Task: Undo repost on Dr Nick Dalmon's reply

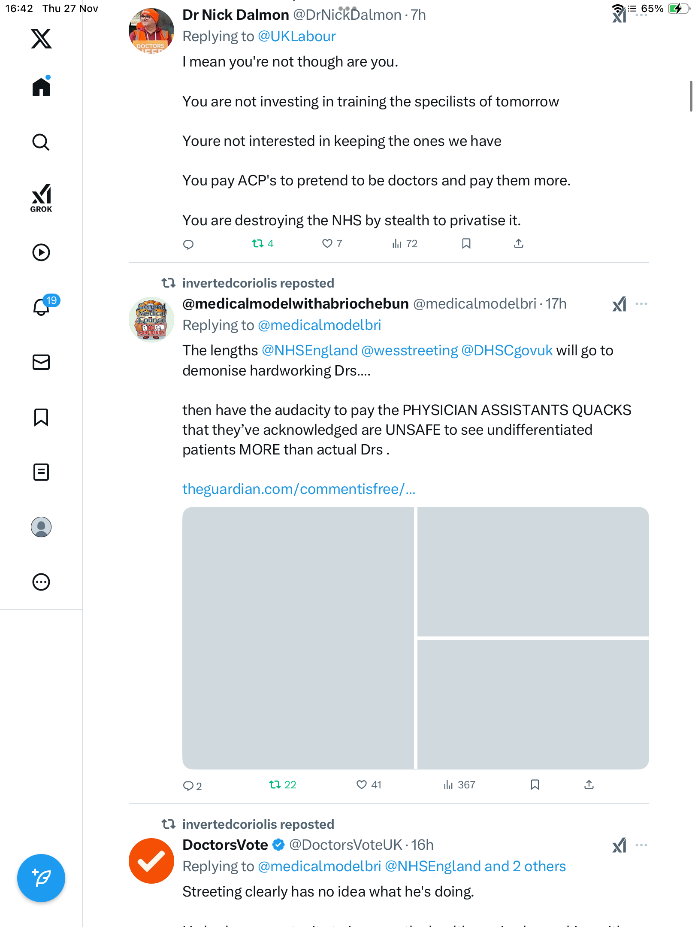Action: point(258,244)
